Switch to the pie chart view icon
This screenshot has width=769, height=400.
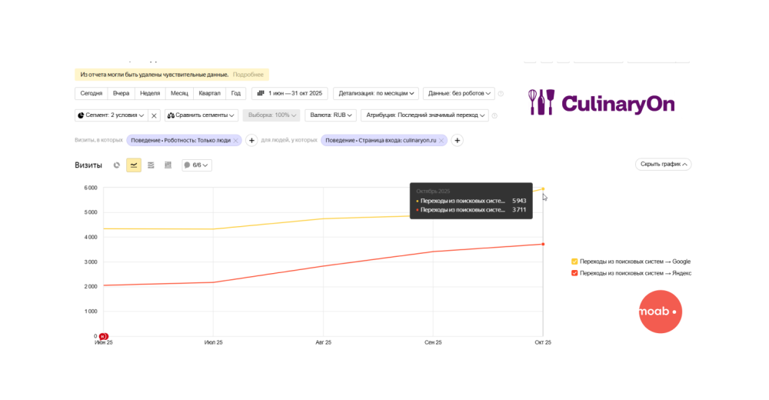117,165
